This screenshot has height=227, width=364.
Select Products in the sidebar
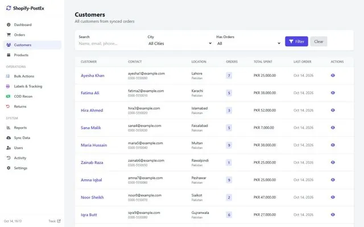[x=32, y=55]
